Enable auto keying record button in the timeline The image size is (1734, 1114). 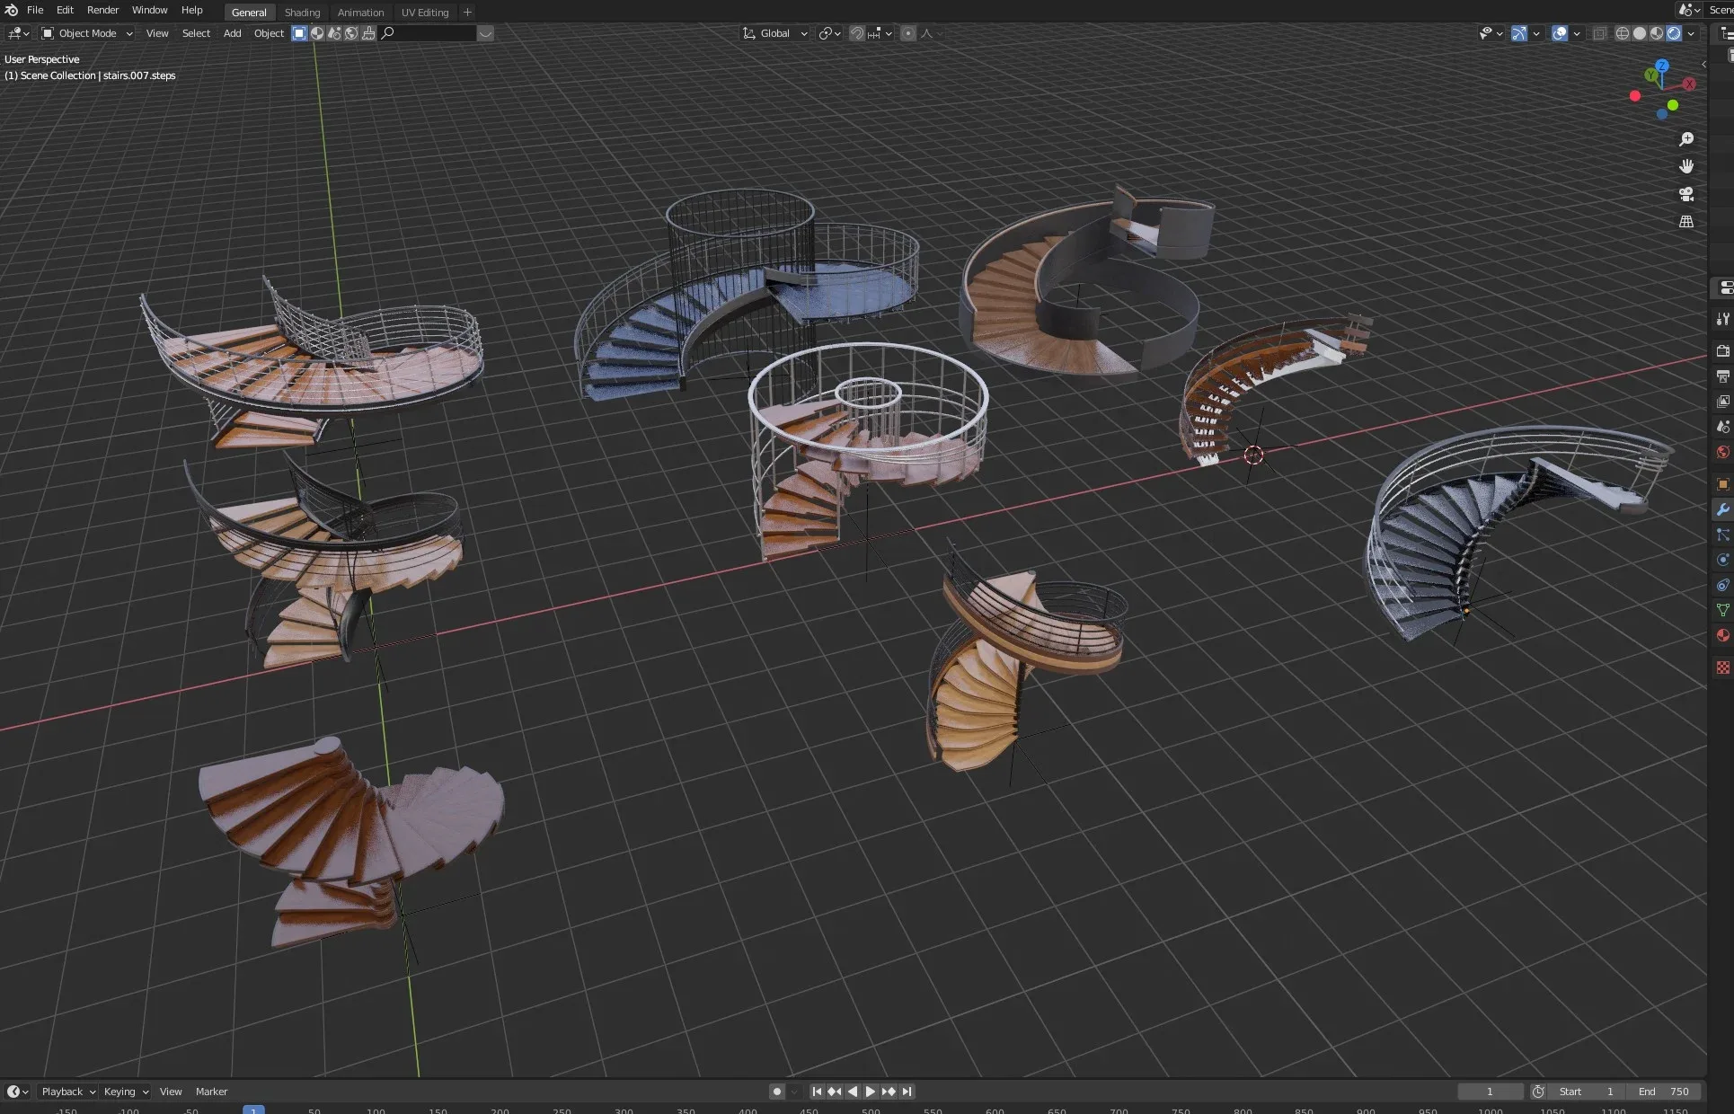click(776, 1091)
